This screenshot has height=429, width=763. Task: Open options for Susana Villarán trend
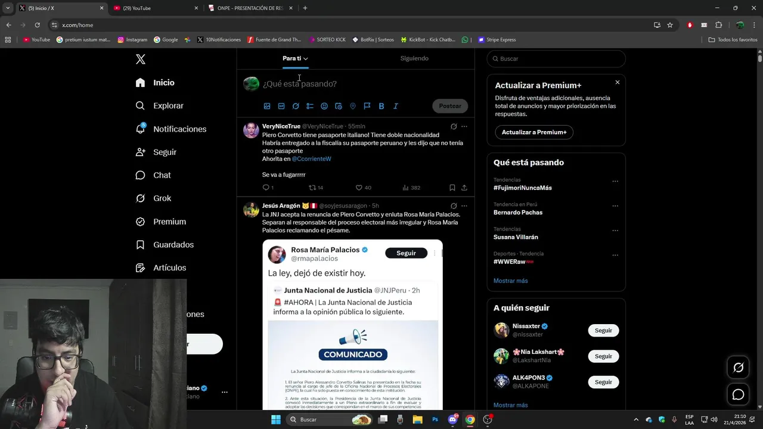[615, 231]
